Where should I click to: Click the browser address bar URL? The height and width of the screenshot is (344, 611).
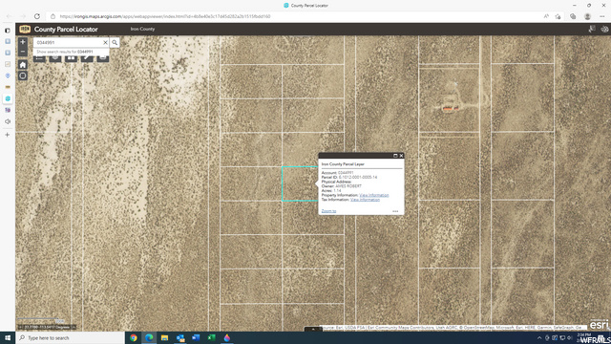[165, 16]
